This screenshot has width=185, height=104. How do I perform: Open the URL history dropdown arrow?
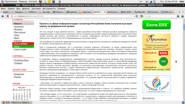pos(134,16)
